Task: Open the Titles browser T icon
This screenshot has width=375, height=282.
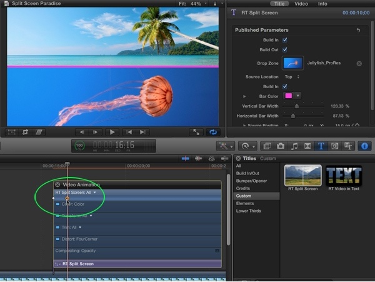Action: tap(322, 146)
